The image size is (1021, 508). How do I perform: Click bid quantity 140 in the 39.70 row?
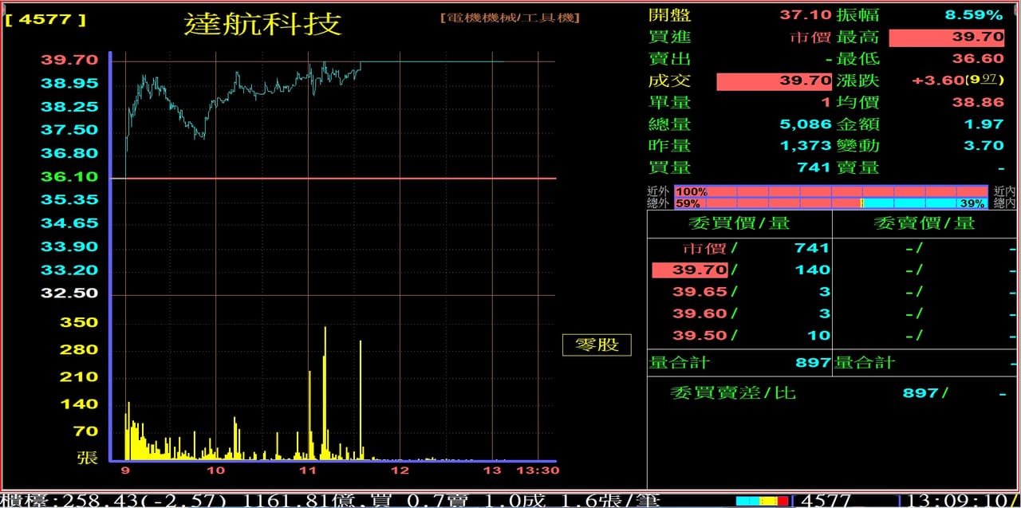coord(812,270)
